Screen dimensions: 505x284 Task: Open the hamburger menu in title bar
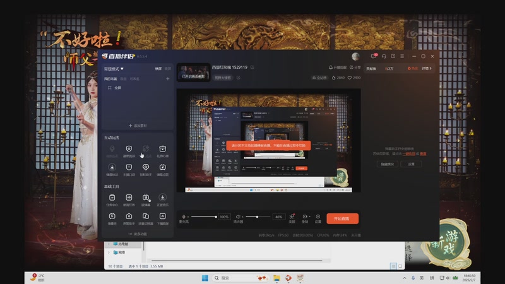(402, 56)
